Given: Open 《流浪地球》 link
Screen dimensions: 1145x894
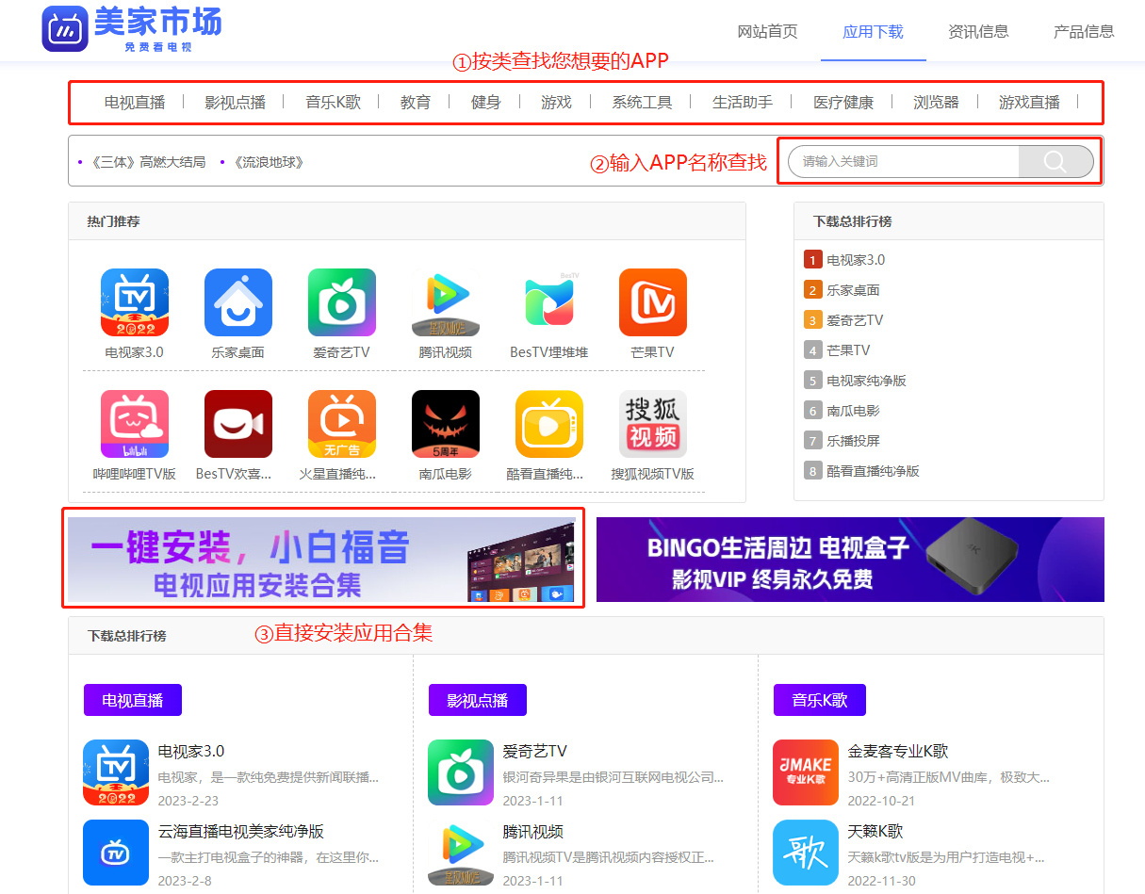Looking at the screenshot, I should click(x=267, y=162).
